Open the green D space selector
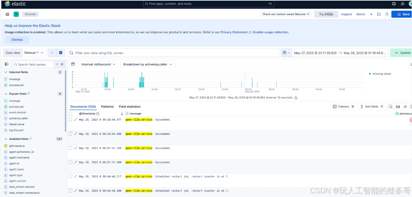The image size is (412, 197). click(x=16, y=14)
